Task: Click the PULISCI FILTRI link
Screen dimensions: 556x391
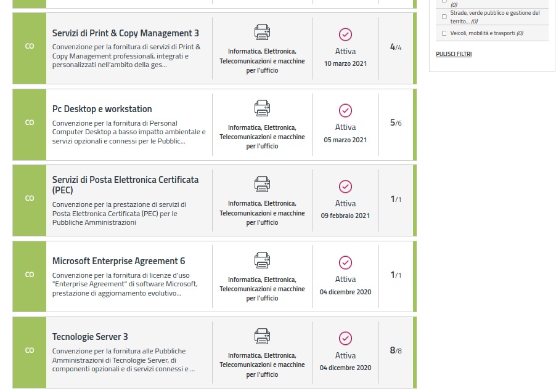Action: click(x=453, y=54)
